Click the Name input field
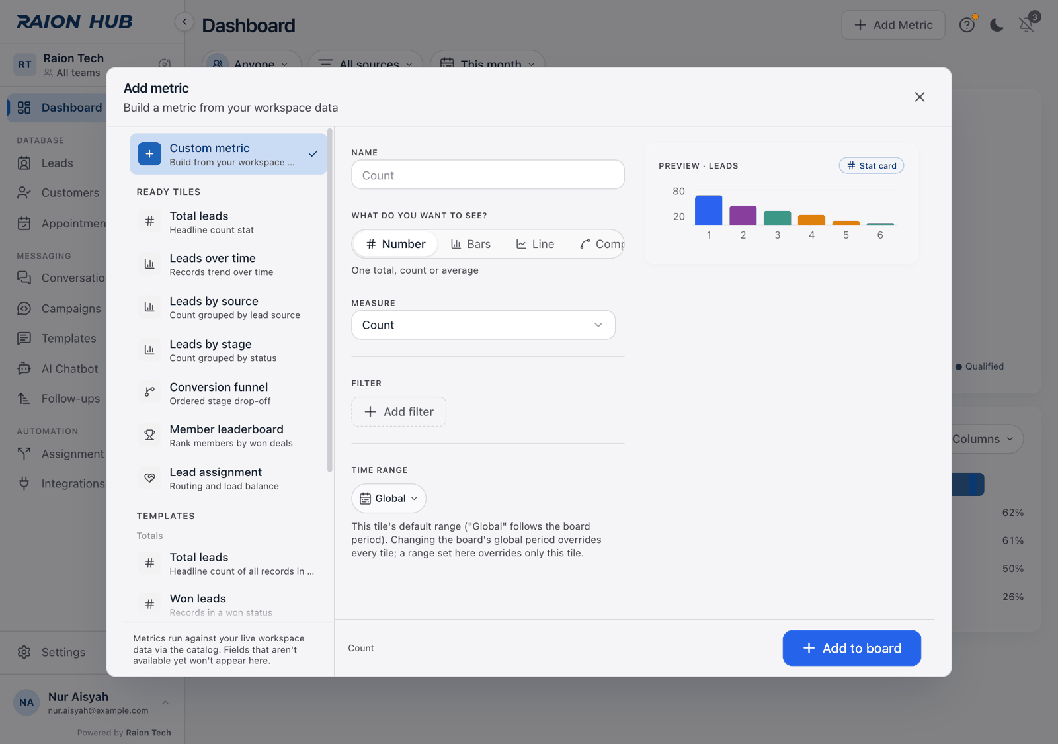Screen dimensions: 1058x744 tap(488, 175)
